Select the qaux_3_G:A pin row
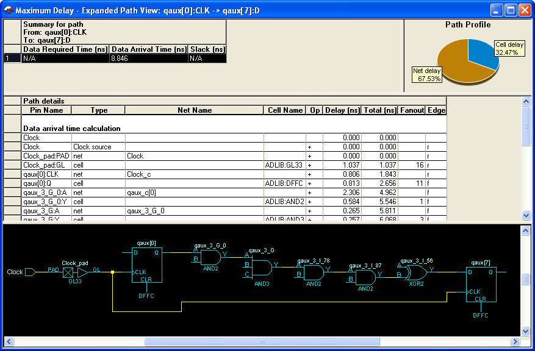This screenshot has width=535, height=351. click(x=234, y=211)
